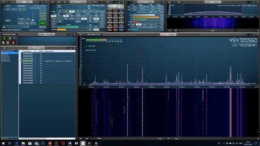Adjust the squelch level slider
The image size is (260, 146).
tap(72, 27)
